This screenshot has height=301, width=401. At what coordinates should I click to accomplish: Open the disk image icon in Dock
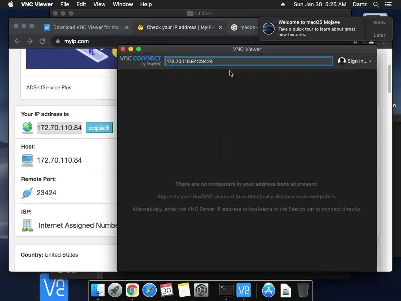pyautogui.click(x=285, y=290)
